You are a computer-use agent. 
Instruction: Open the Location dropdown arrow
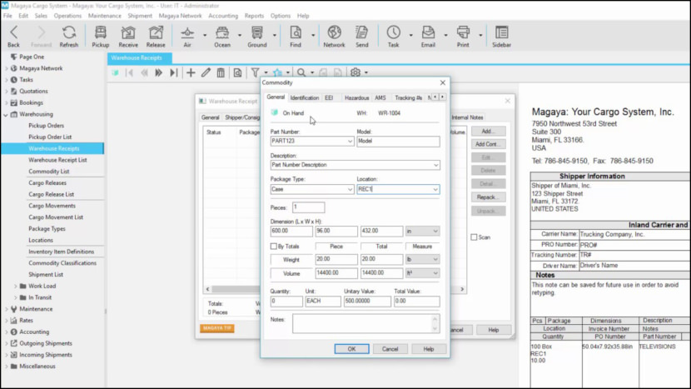click(x=435, y=189)
